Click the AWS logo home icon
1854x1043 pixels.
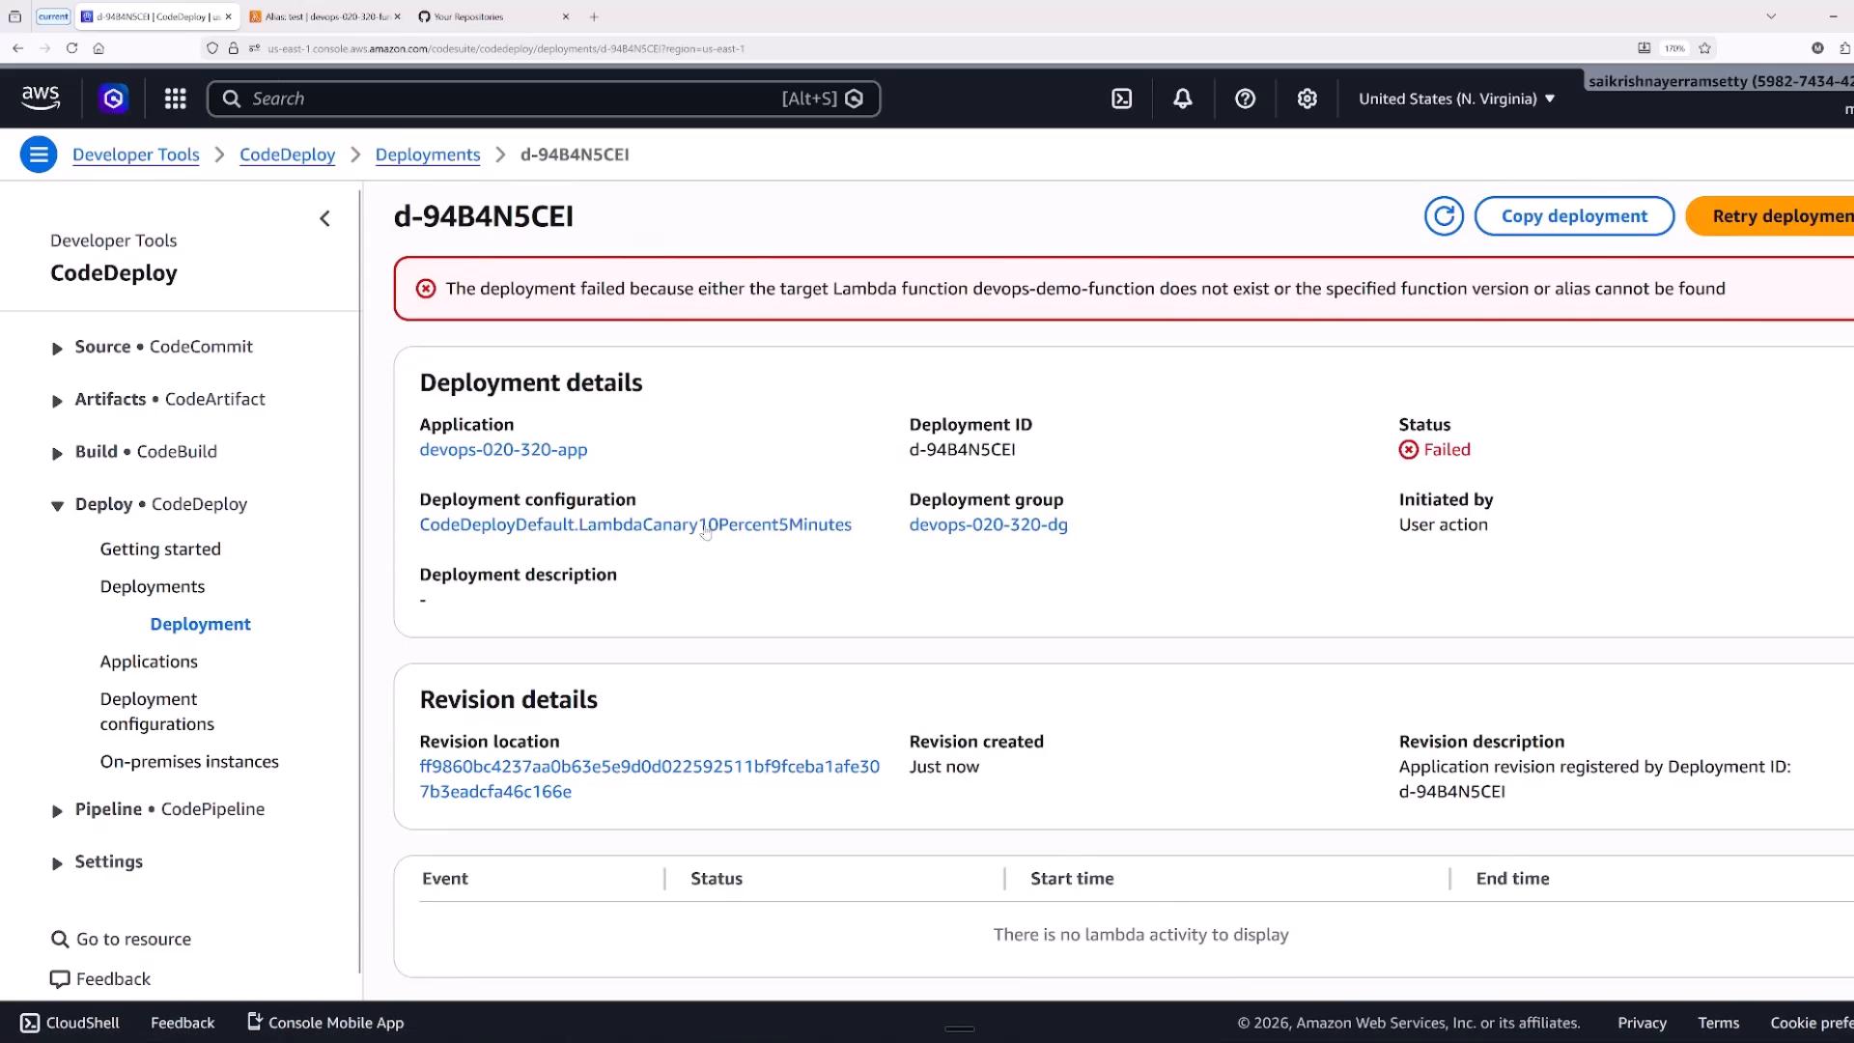click(41, 98)
